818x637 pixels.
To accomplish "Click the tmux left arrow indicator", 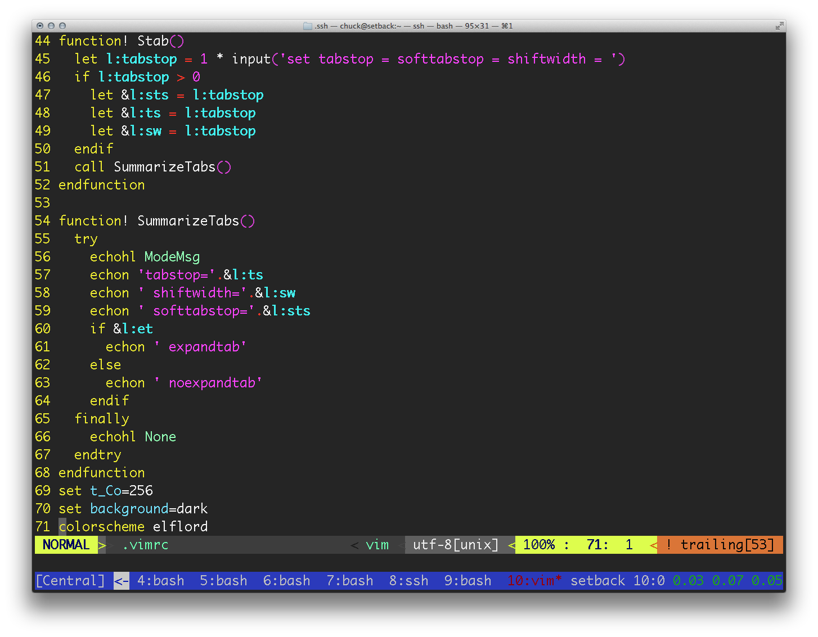I will (x=122, y=581).
